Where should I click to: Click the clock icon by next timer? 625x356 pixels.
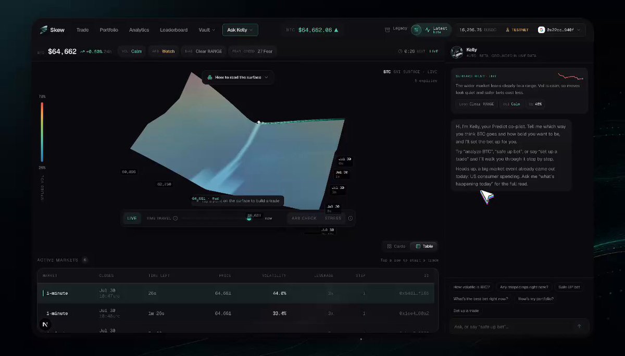[x=400, y=52]
